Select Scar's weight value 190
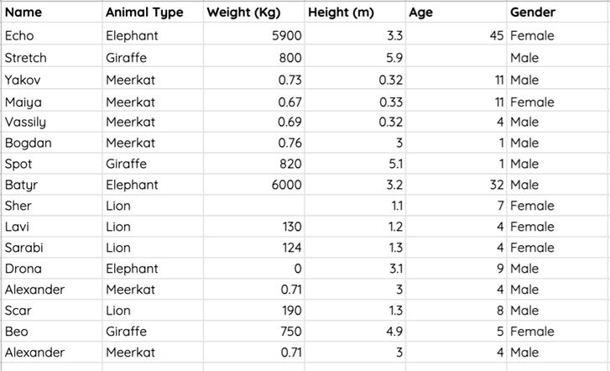Viewport: 610px width, 371px height. point(253,311)
